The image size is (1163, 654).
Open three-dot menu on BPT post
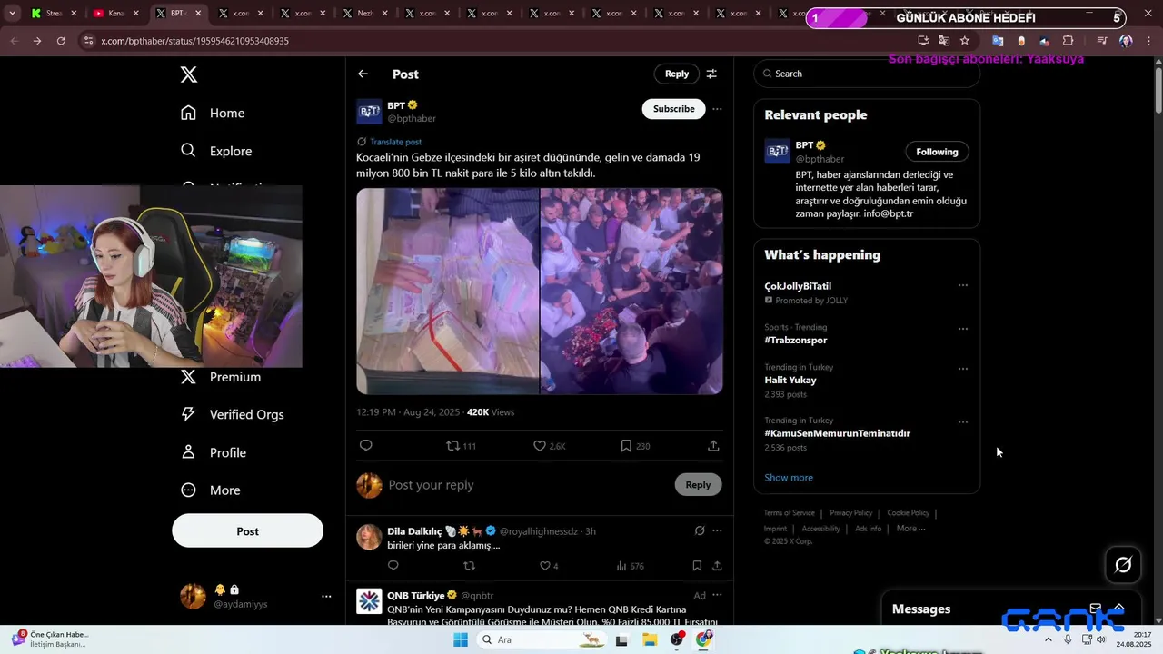[x=717, y=108]
